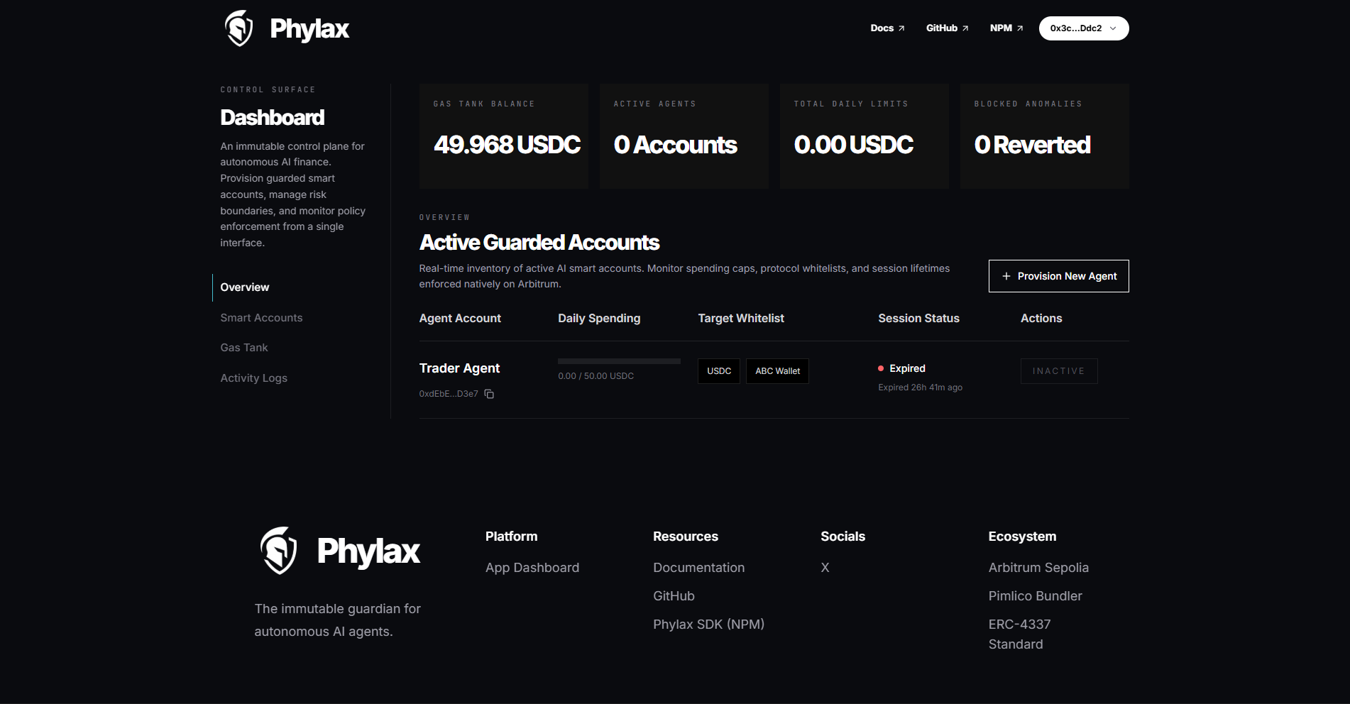
Task: Click the Phylax shield logo in footer
Action: click(278, 551)
